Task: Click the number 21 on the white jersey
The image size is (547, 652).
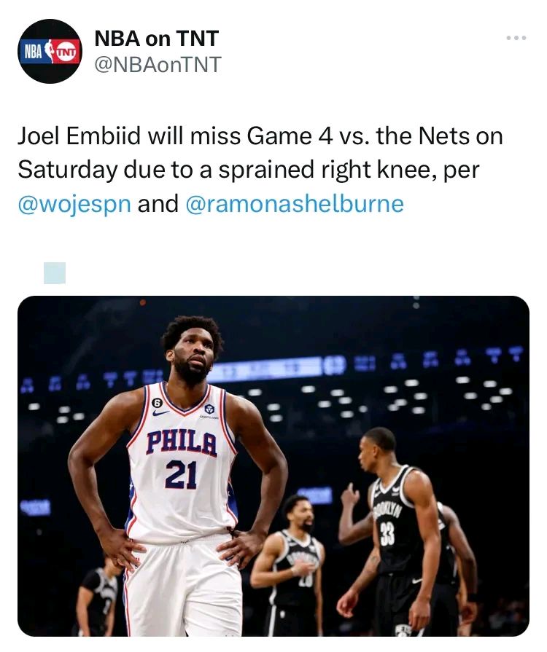Action: pos(181,474)
